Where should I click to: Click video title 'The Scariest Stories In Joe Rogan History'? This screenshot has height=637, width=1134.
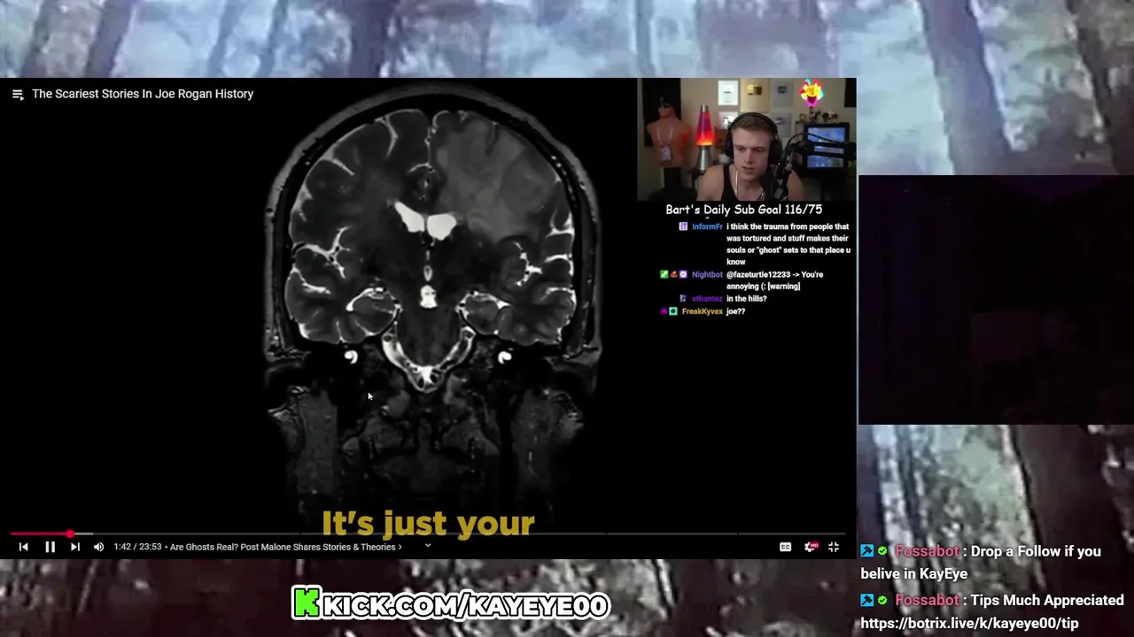(x=143, y=94)
